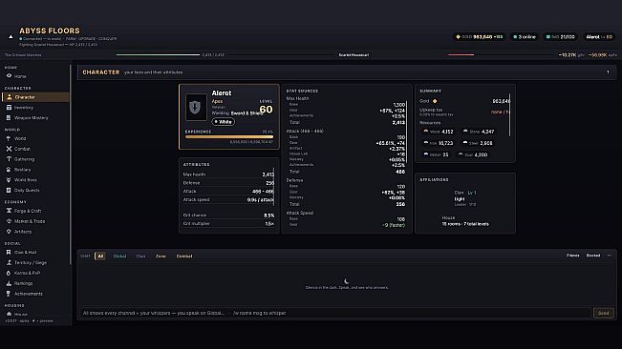The height and width of the screenshot is (349, 622).
Task: Click the Character person icon
Action: click(10, 97)
